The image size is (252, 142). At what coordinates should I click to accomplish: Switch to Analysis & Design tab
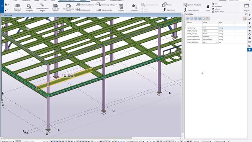pyautogui.click(x=98, y=1)
